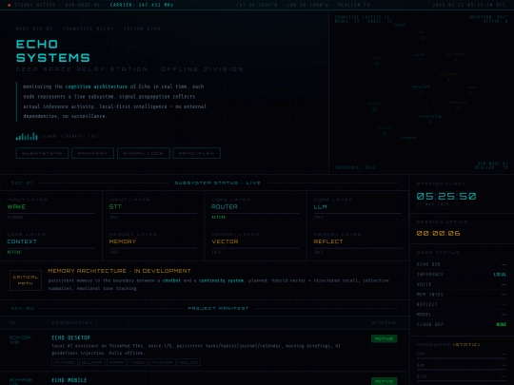This screenshot has height=385, width=514.
Task: Select the CONTEXT subsystem status card
Action: (50, 243)
